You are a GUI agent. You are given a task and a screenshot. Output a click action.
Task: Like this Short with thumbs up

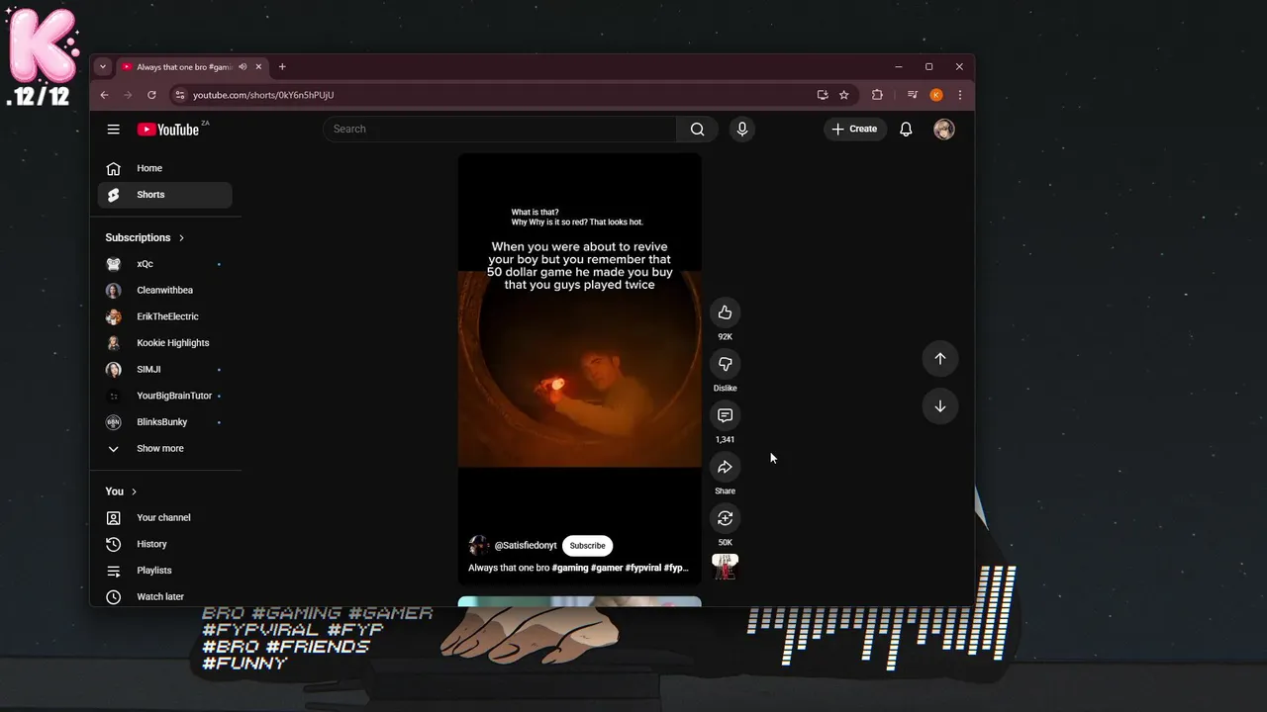click(725, 312)
